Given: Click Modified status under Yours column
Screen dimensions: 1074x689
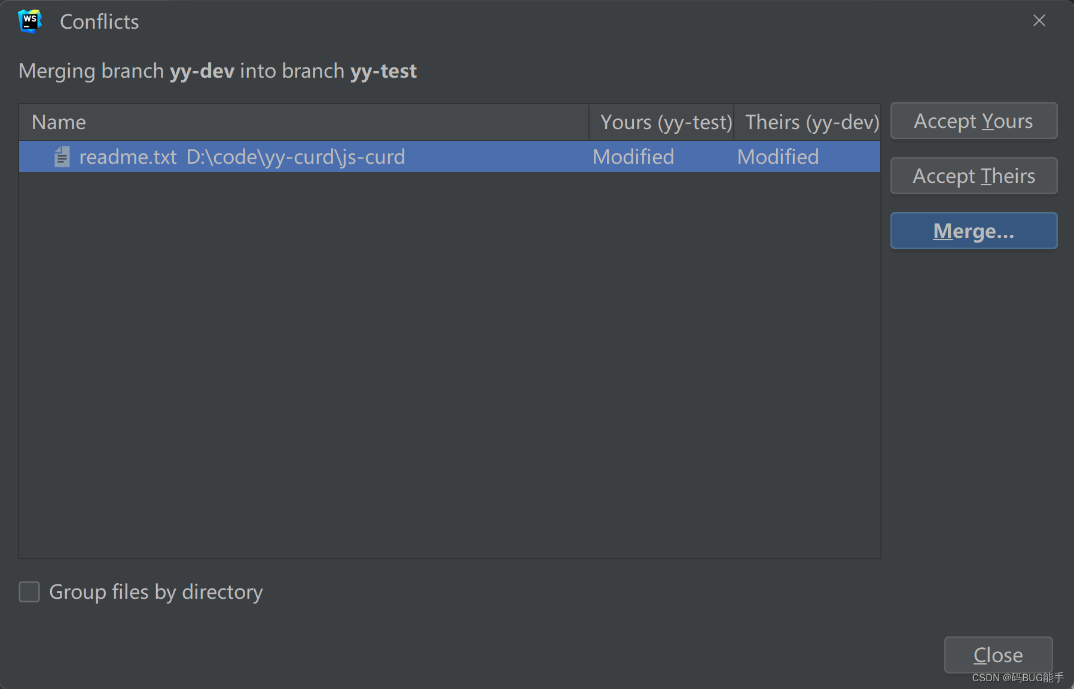Looking at the screenshot, I should coord(633,157).
